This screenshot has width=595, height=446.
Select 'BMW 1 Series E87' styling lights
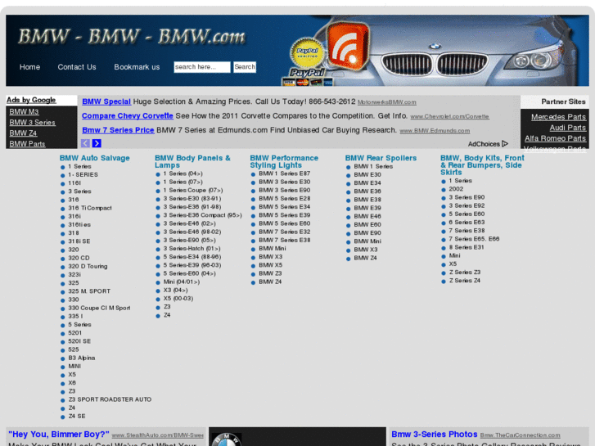pyautogui.click(x=284, y=173)
